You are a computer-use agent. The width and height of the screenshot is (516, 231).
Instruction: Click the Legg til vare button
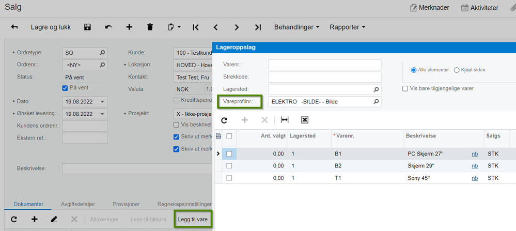coord(193,219)
